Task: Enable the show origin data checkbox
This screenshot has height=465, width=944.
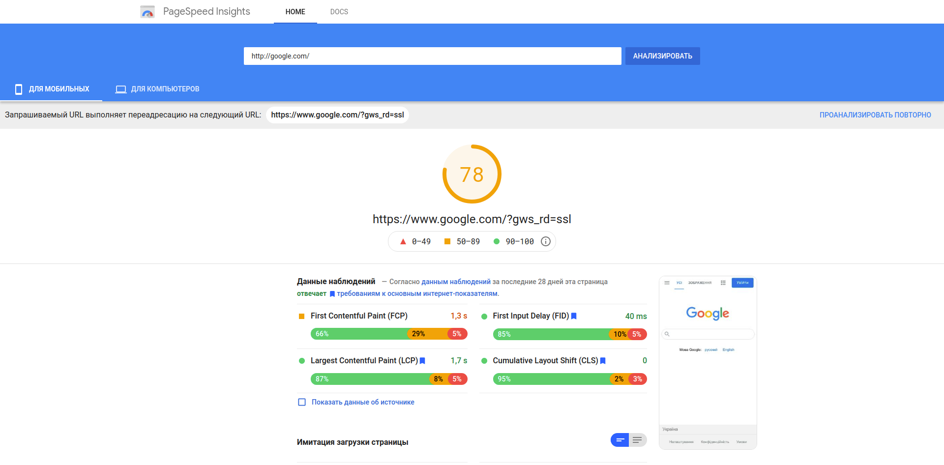Action: (x=302, y=402)
